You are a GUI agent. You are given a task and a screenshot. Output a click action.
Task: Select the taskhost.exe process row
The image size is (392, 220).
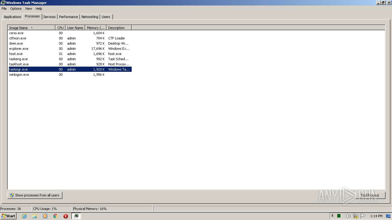tap(70, 64)
